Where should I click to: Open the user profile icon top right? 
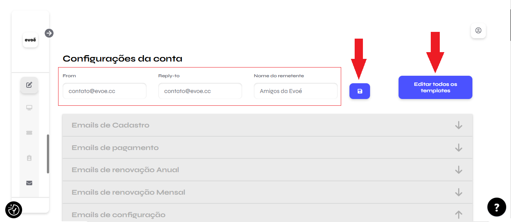coord(478,31)
